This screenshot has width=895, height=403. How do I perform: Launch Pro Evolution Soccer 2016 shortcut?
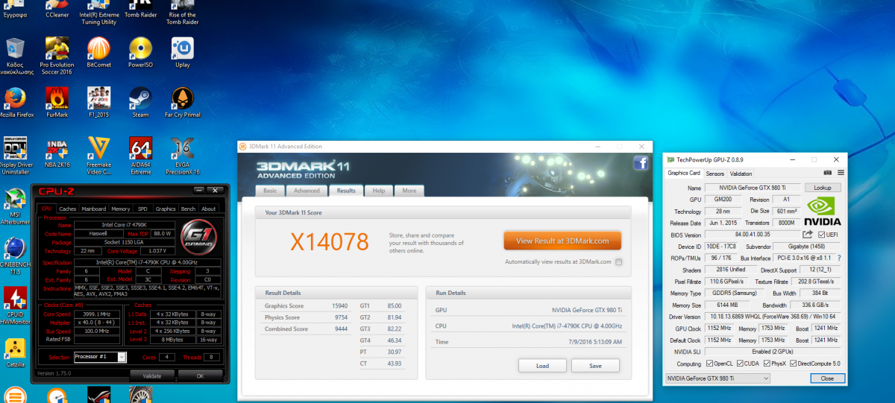56,49
